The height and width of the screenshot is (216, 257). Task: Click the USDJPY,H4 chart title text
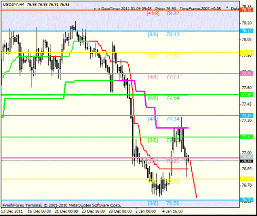(x=14, y=5)
